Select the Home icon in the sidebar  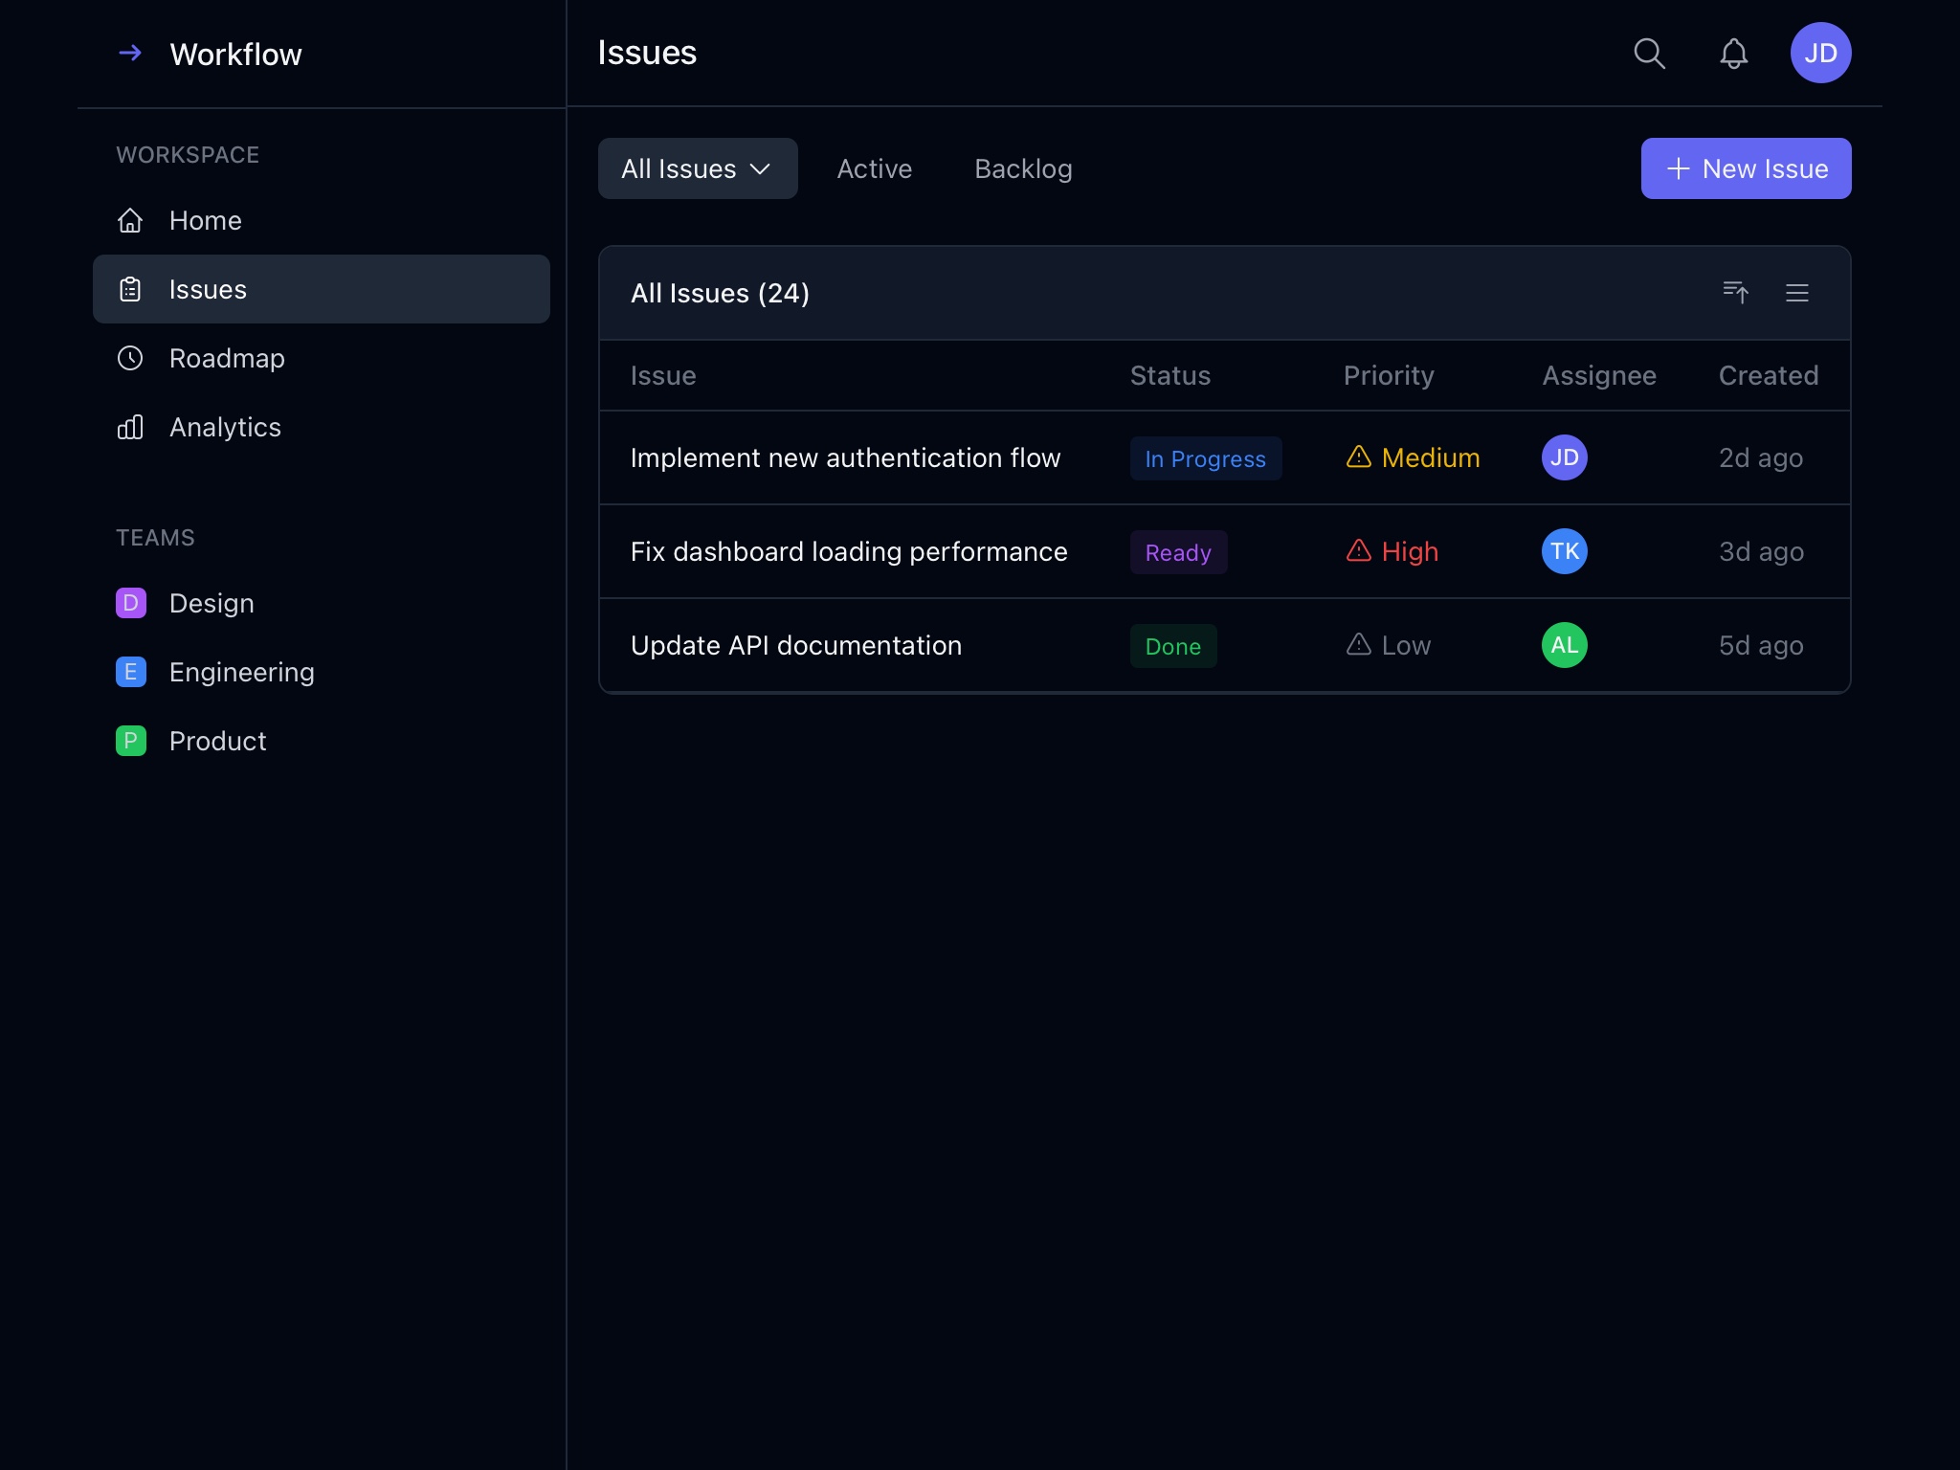click(x=131, y=220)
